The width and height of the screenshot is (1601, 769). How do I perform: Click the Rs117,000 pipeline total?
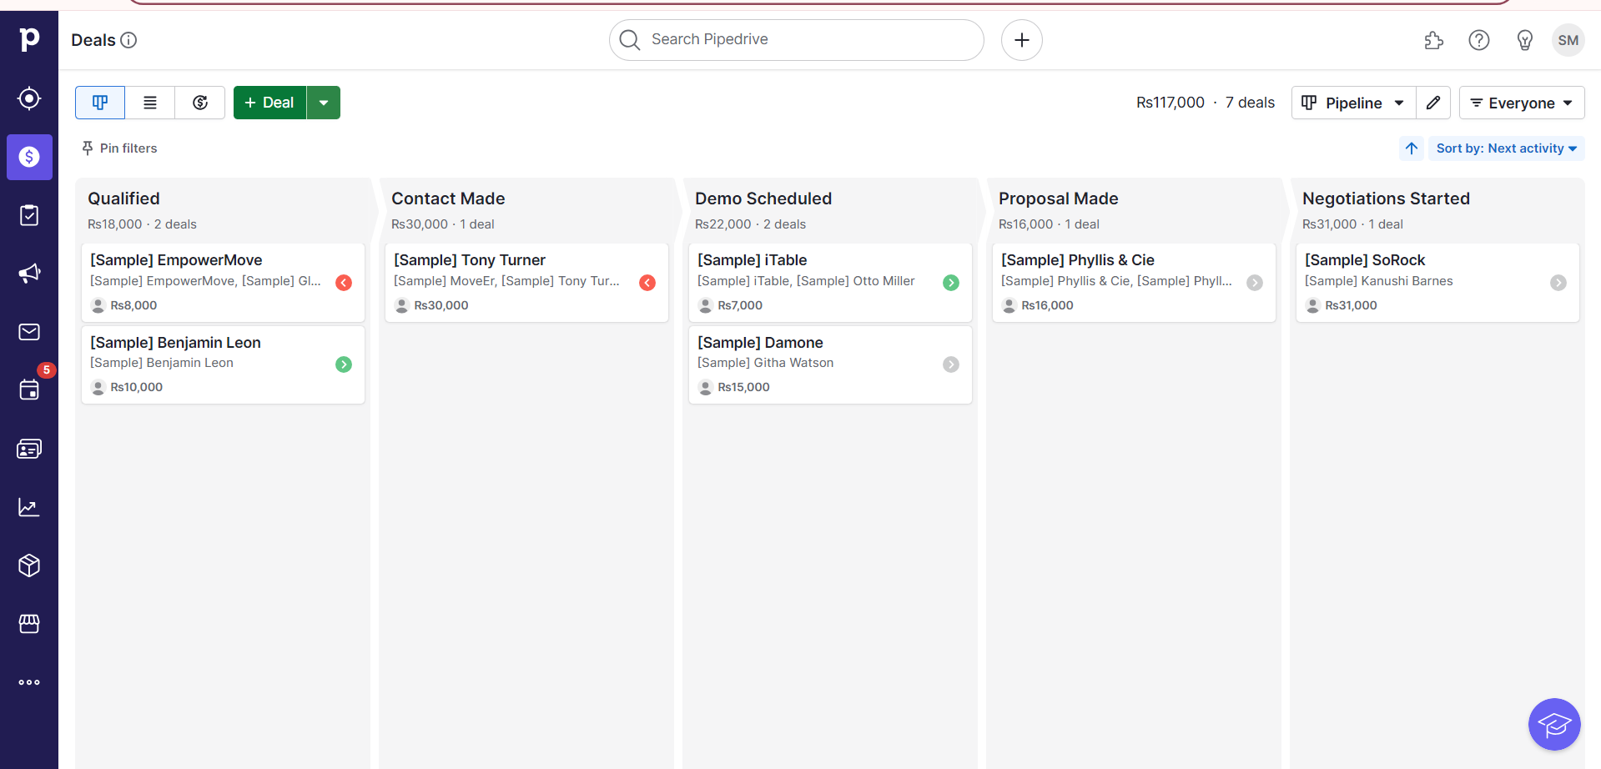(x=1171, y=103)
